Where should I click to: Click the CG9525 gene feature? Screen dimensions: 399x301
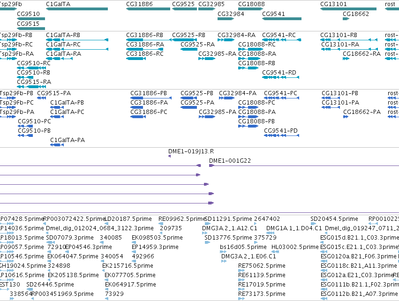point(184,9)
